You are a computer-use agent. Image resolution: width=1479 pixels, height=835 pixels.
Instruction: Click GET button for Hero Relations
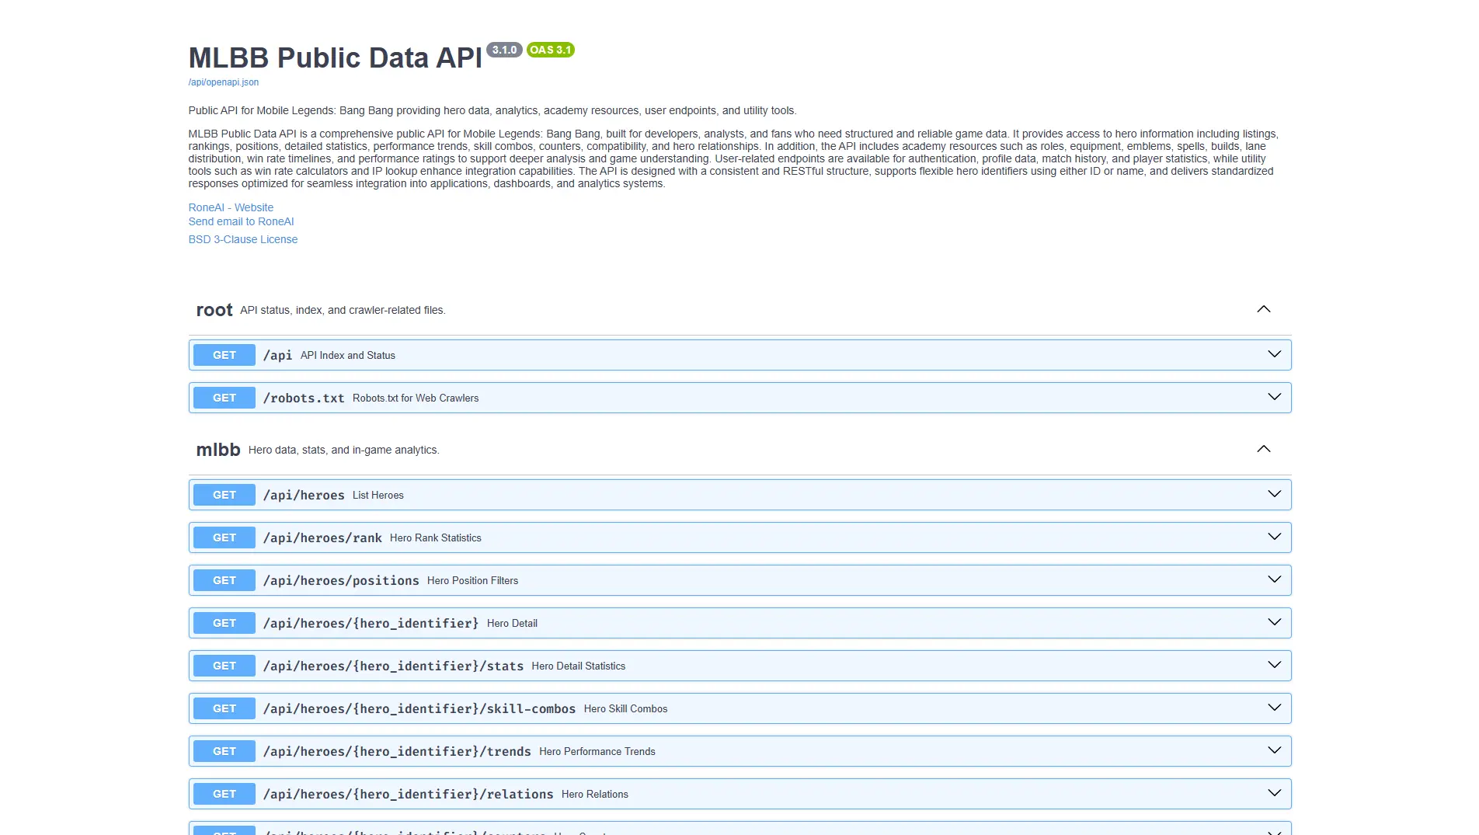point(224,794)
